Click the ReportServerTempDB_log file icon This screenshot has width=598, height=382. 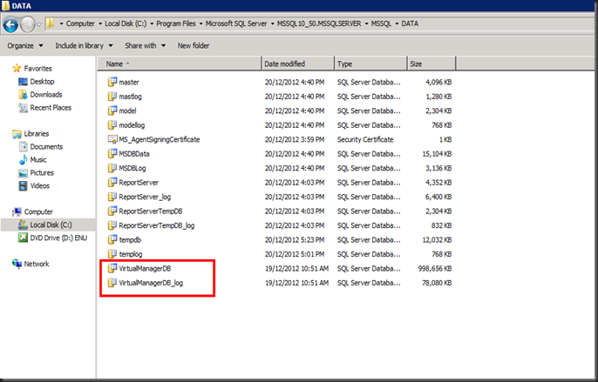(x=112, y=225)
